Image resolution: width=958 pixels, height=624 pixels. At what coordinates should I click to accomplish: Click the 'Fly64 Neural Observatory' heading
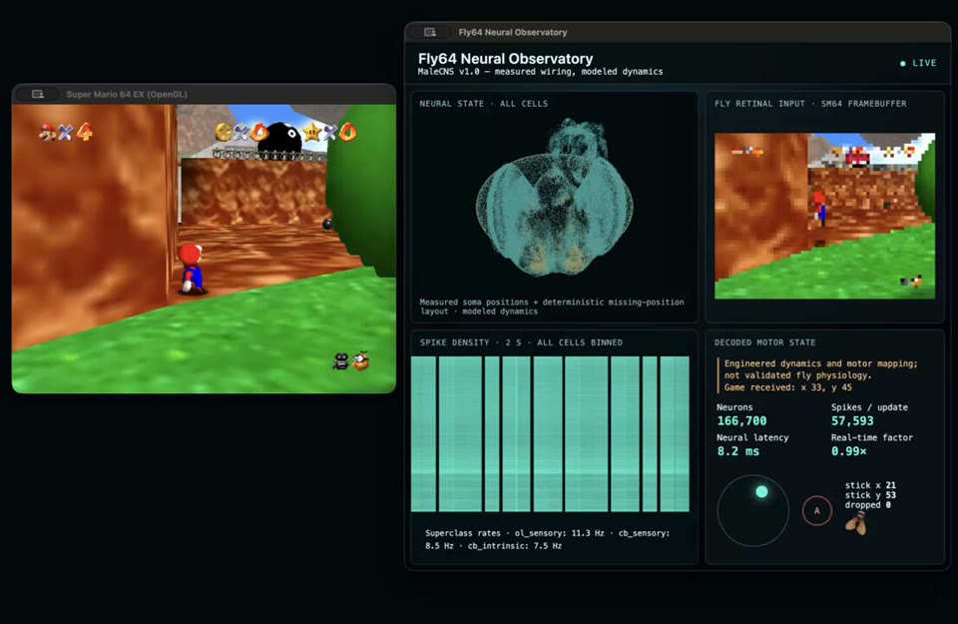pos(505,59)
